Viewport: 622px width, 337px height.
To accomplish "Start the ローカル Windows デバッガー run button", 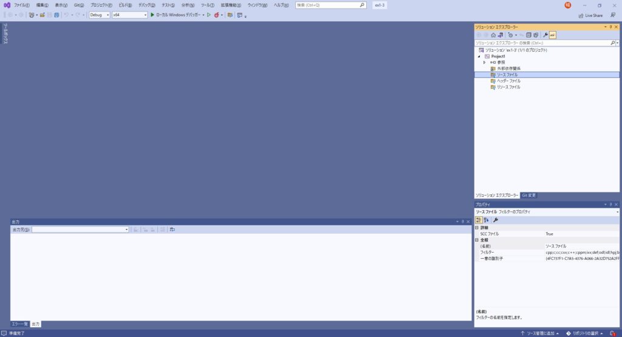I will pos(152,15).
